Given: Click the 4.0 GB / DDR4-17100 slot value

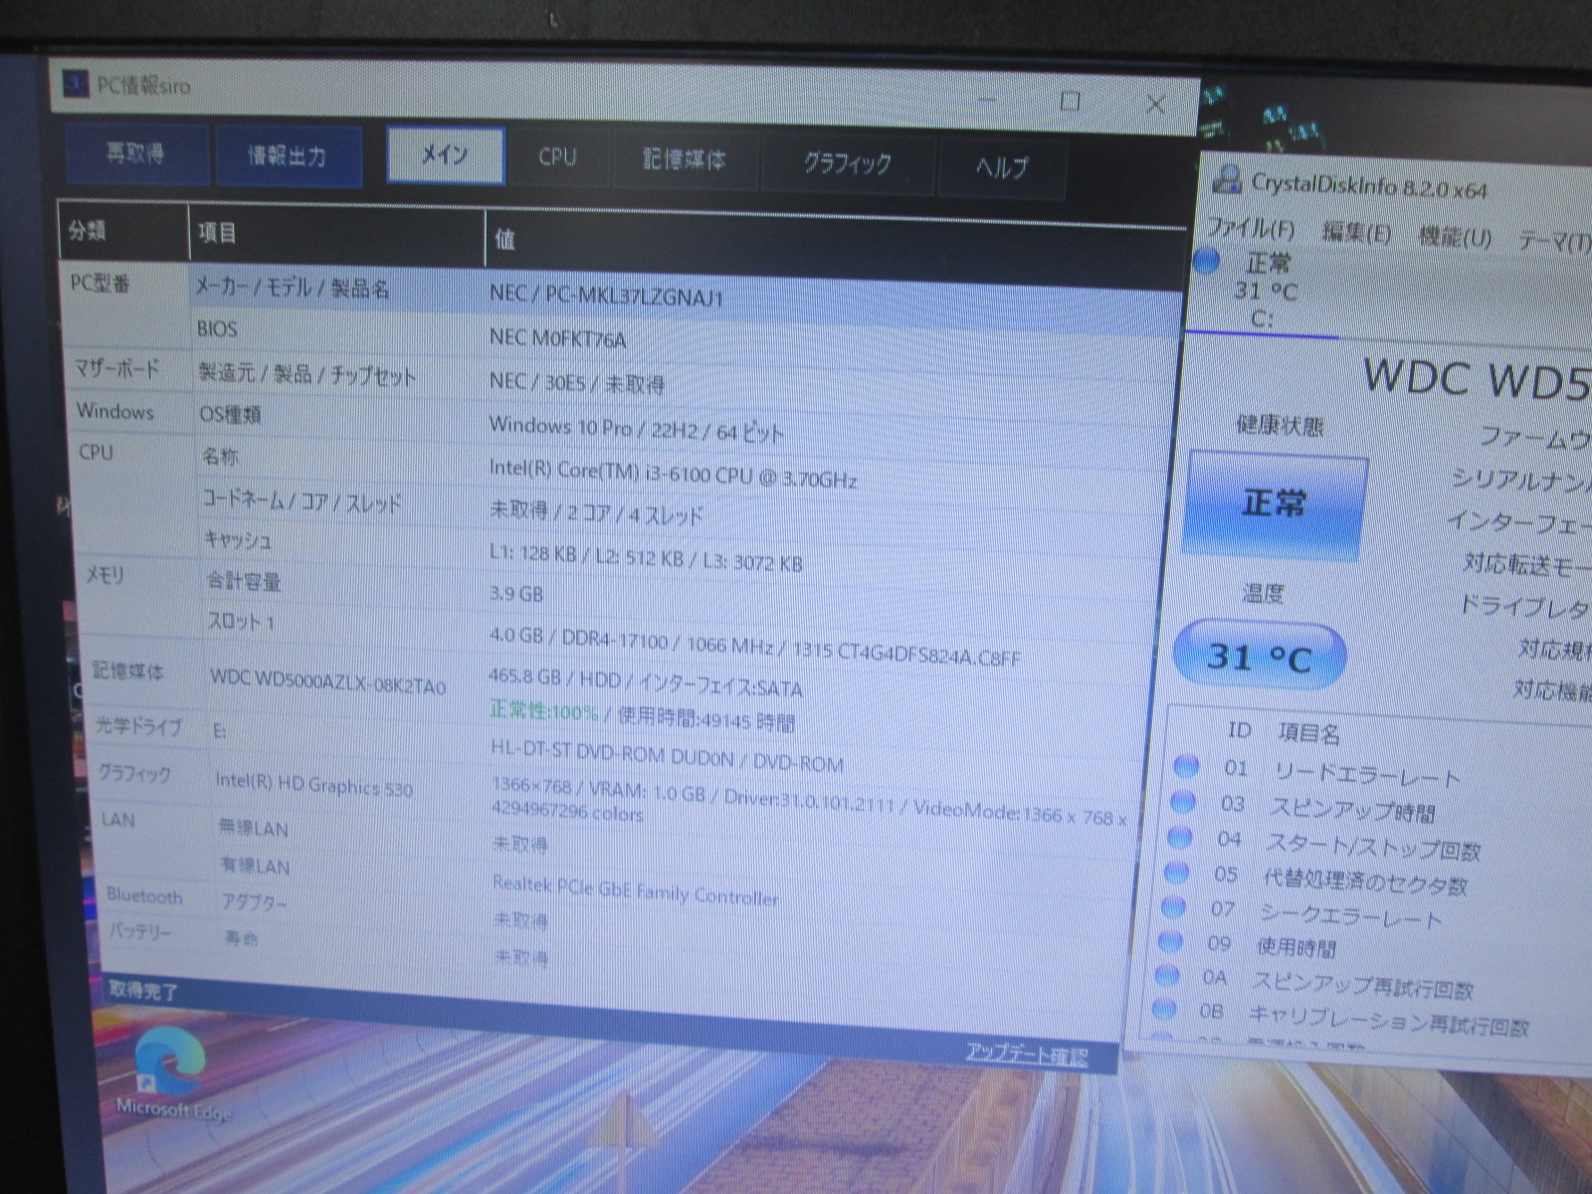Looking at the screenshot, I should tap(754, 646).
